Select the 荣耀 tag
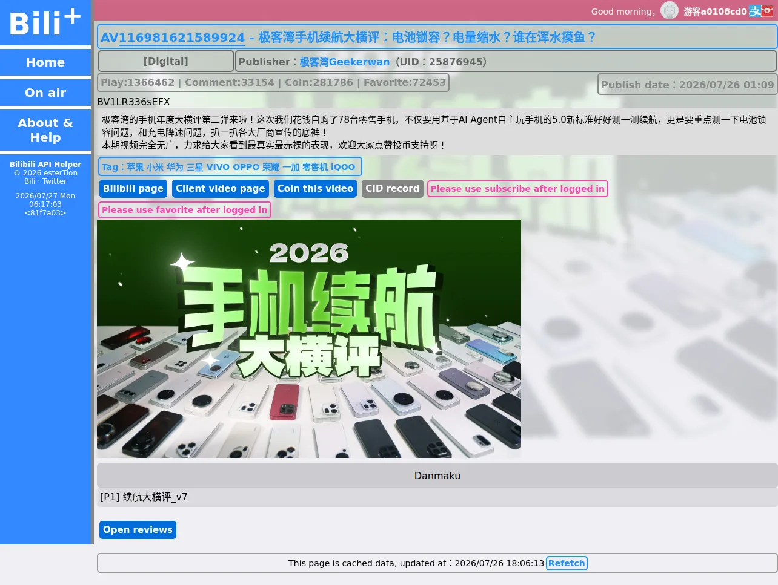 point(271,167)
